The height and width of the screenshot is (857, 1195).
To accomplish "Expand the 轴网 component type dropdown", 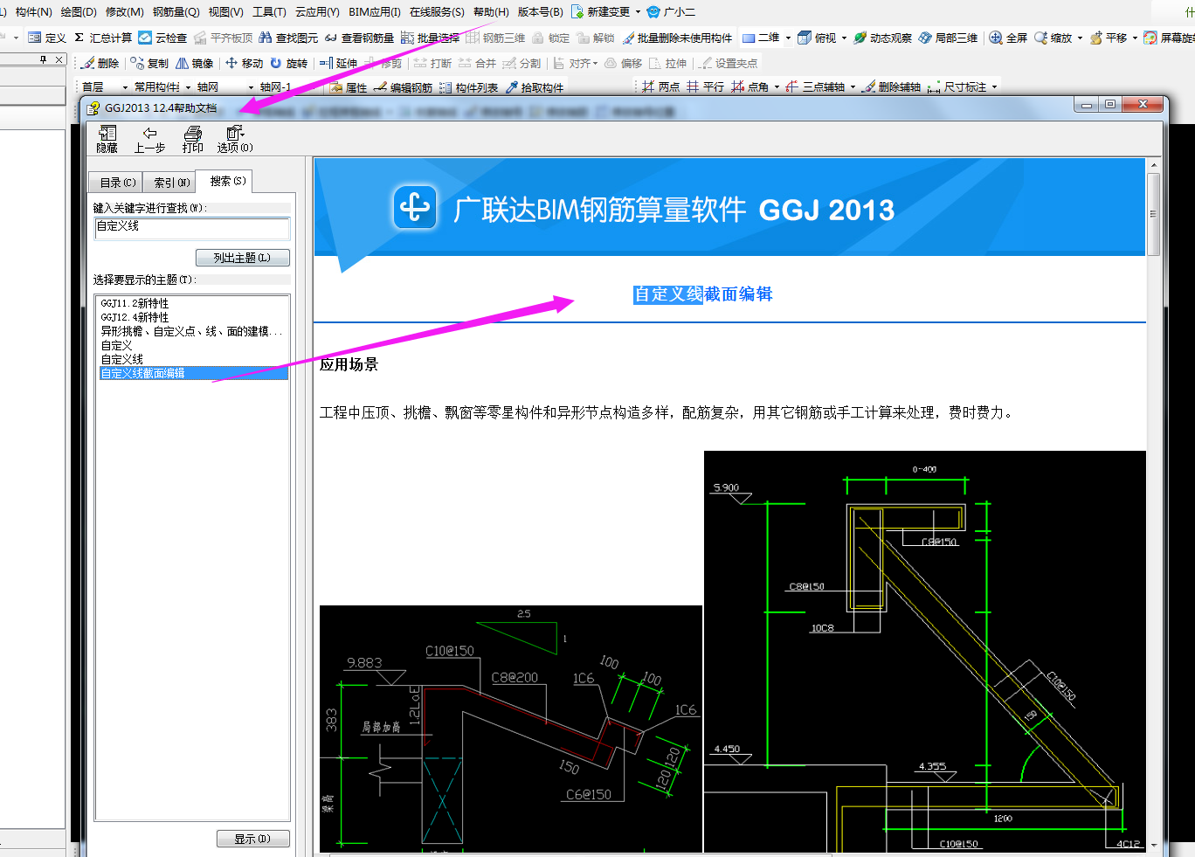I will pyautogui.click(x=251, y=87).
